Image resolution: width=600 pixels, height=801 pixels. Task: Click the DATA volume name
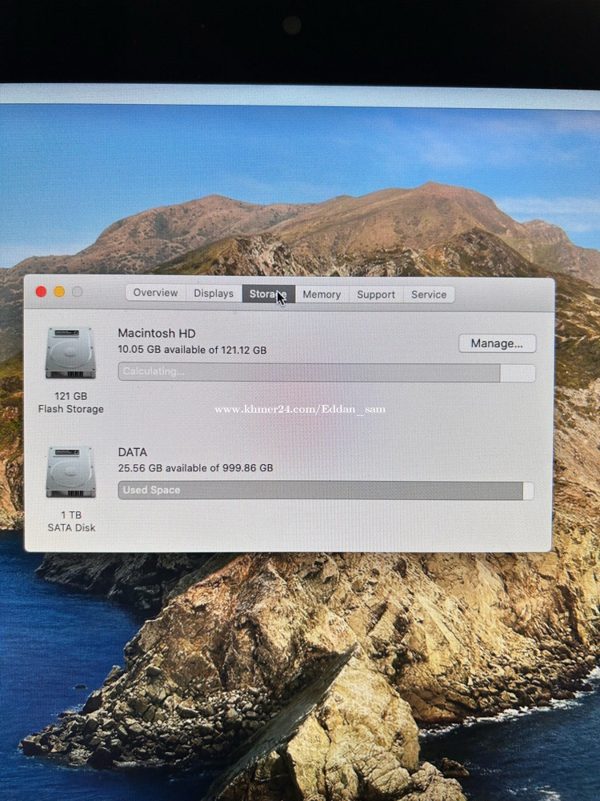[133, 452]
